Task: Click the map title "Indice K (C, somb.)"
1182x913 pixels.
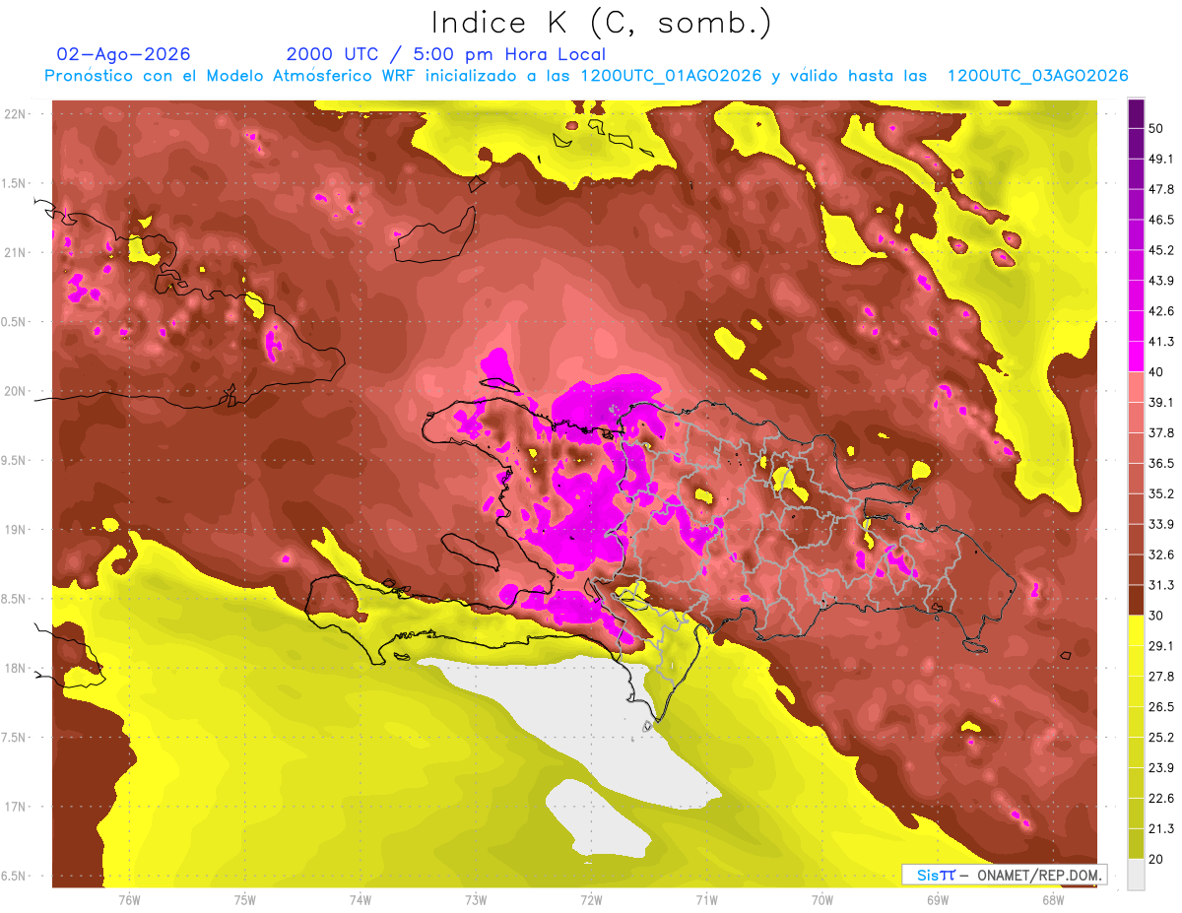Action: (x=602, y=24)
